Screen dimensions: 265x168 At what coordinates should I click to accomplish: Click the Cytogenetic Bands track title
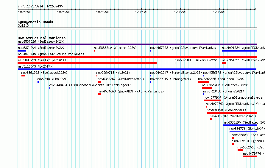click(35, 22)
